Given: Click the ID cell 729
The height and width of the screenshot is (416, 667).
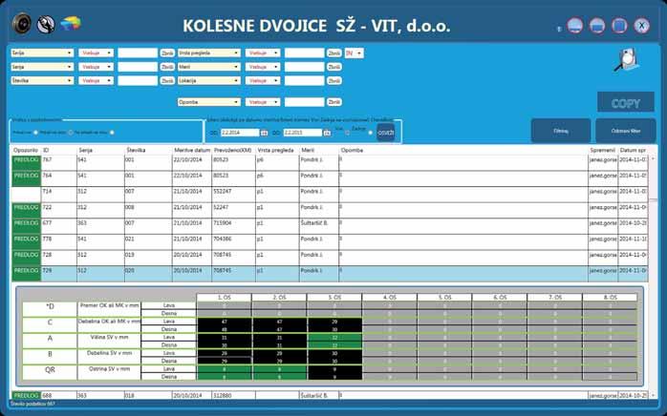Looking at the screenshot, I should 58,273.
